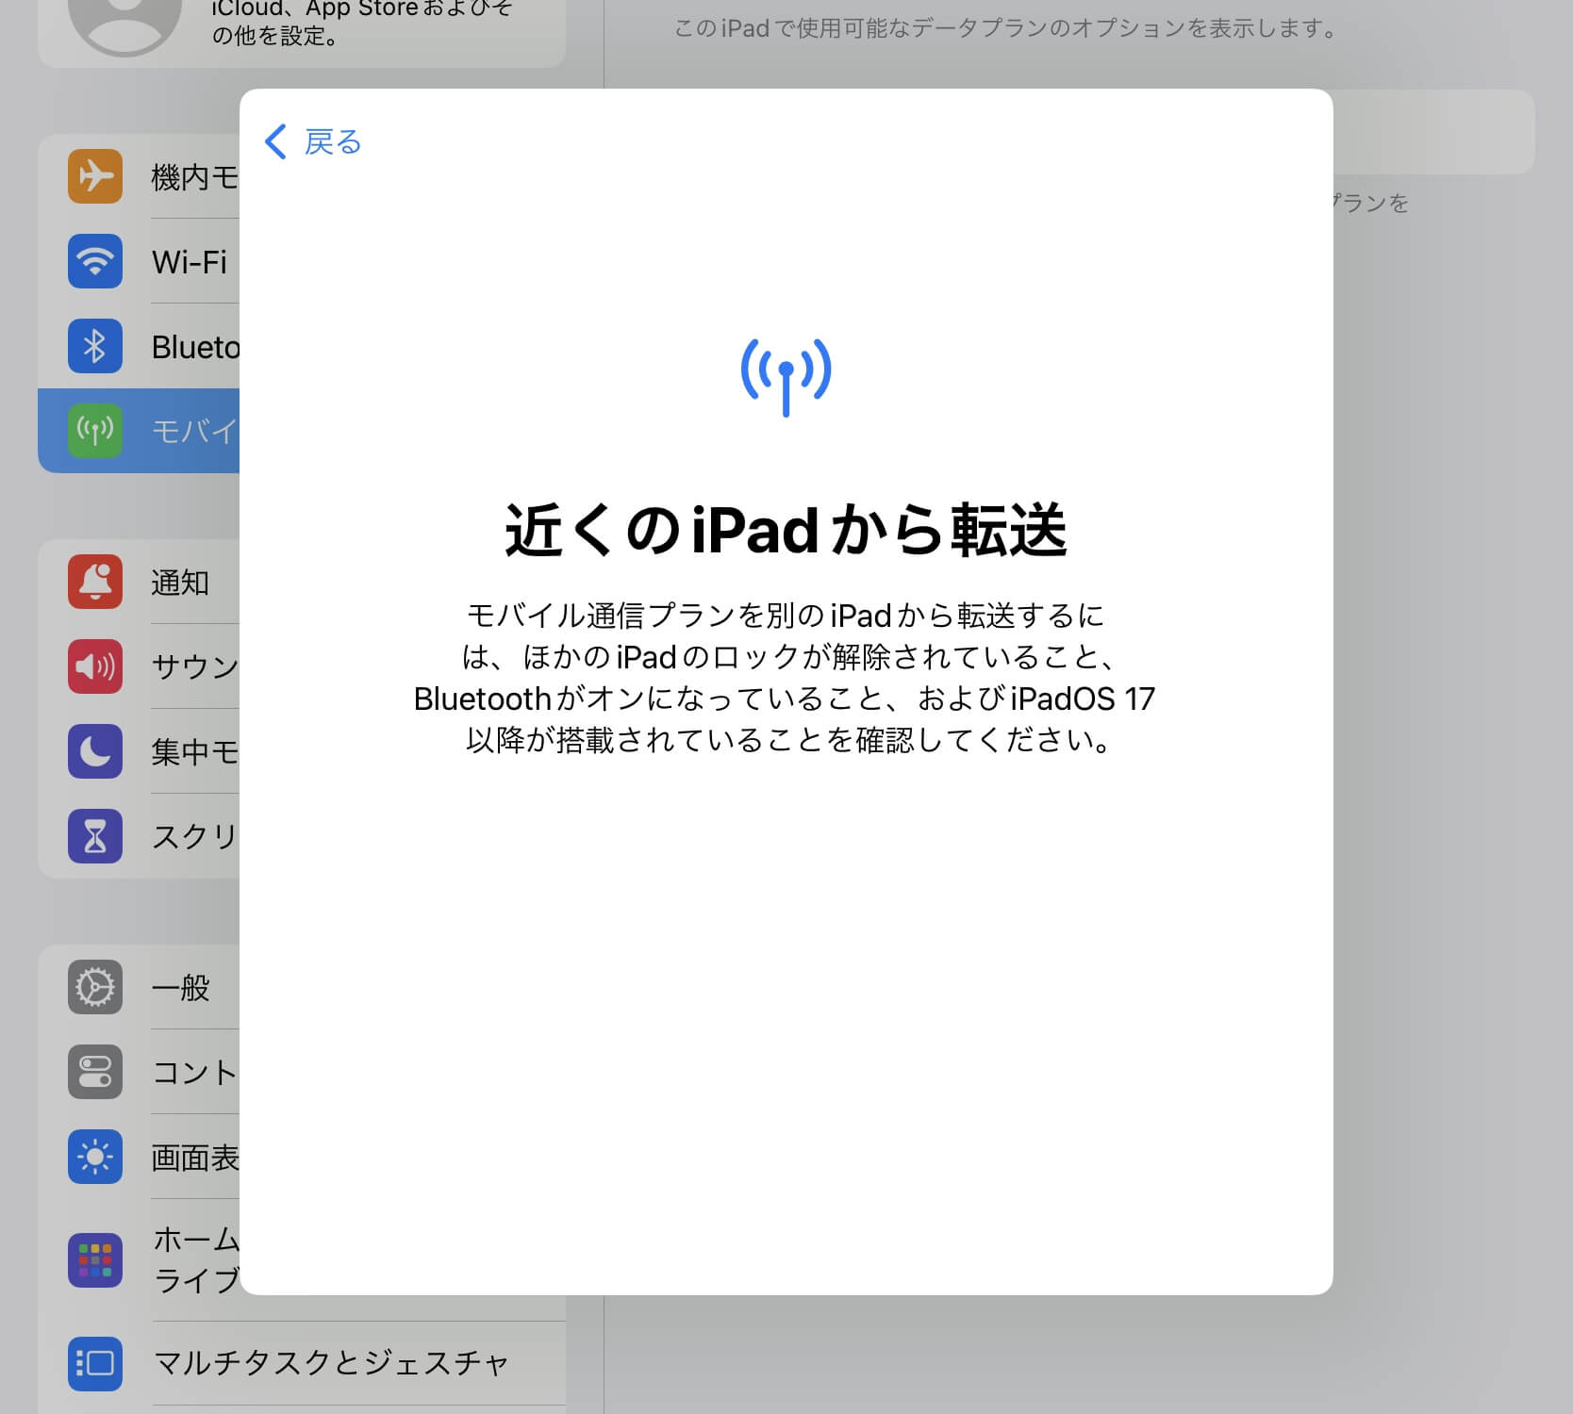Screen dimensions: 1573x1414
Task: Select the 一般 settings row label
Action: click(181, 988)
